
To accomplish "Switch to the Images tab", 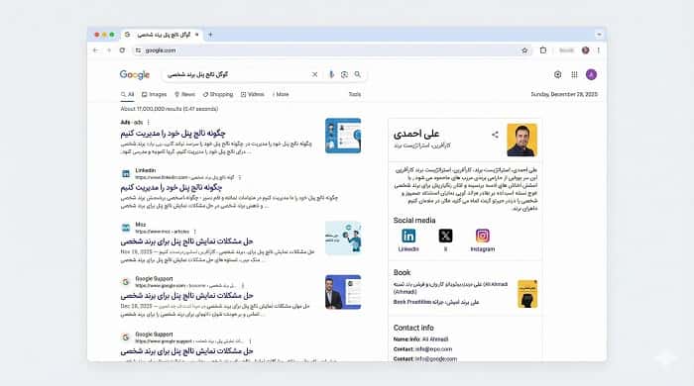I will pos(154,94).
